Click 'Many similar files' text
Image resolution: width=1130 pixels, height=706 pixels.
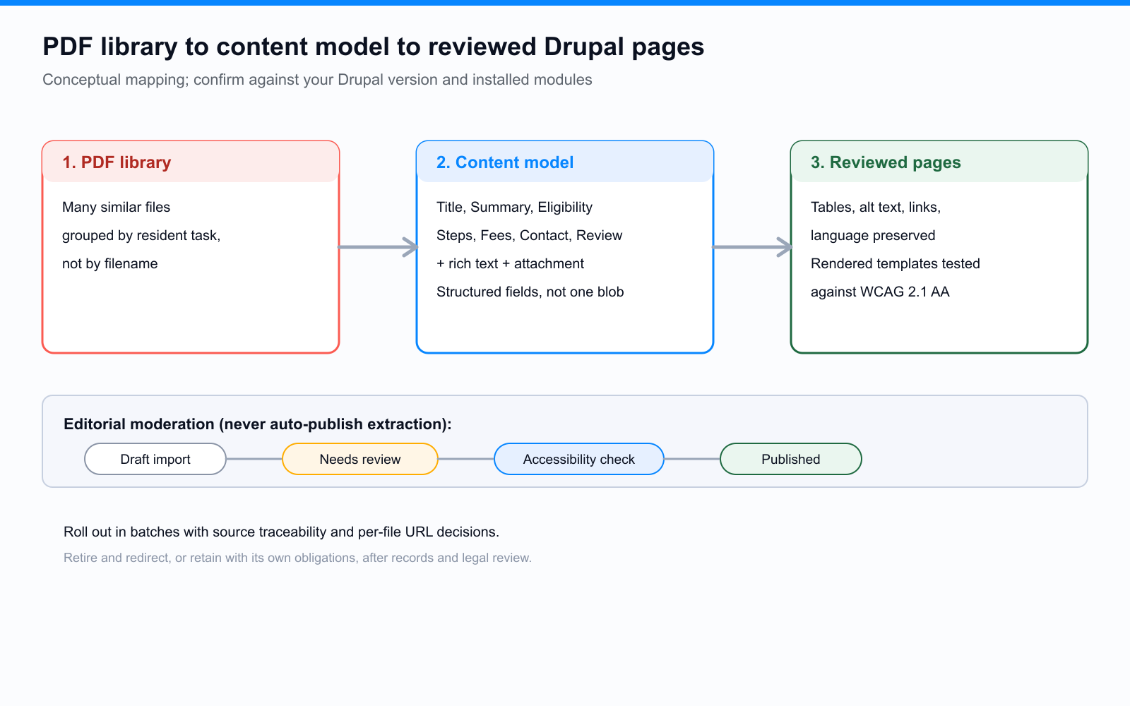(116, 207)
